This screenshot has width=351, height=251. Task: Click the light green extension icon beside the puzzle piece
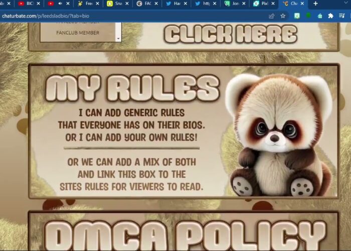tap(320, 16)
